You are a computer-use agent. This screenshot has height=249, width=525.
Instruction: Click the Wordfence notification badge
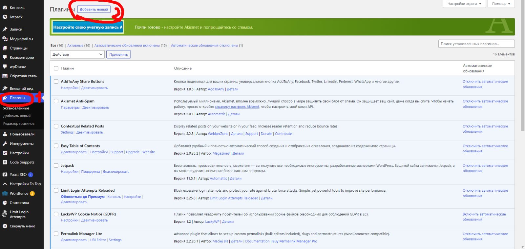32,194
